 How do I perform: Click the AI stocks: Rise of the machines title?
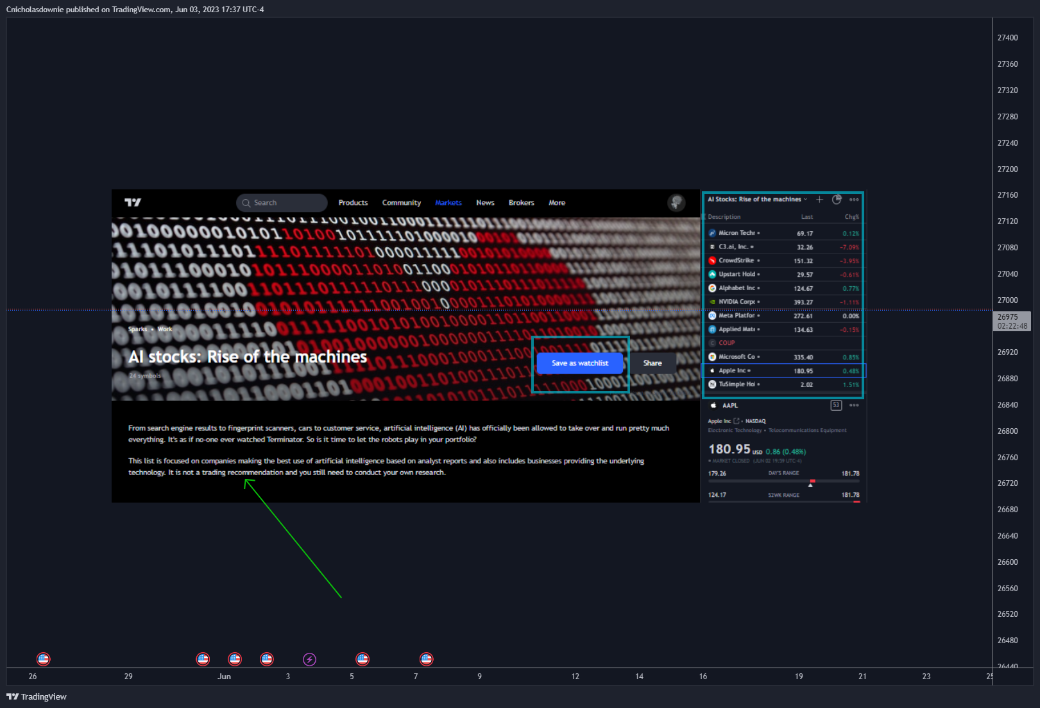pyautogui.click(x=248, y=357)
